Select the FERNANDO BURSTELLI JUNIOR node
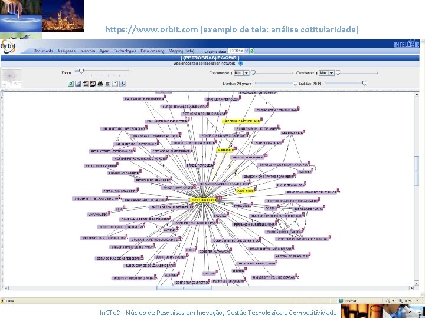 tap(254, 224)
